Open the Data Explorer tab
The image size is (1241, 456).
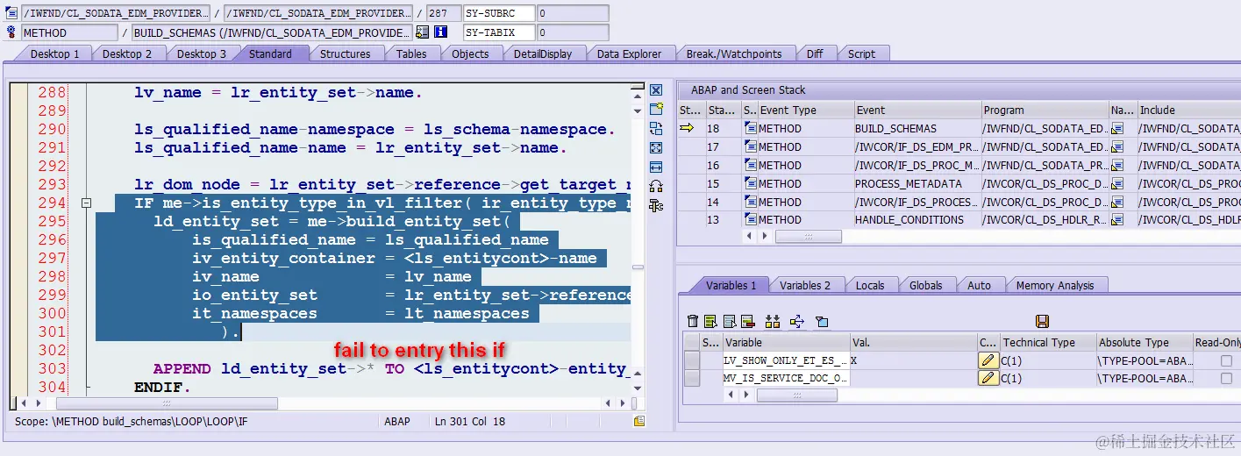click(x=629, y=53)
